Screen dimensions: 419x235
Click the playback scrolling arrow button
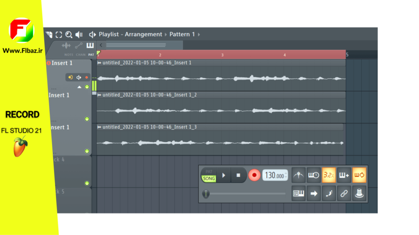point(314,193)
